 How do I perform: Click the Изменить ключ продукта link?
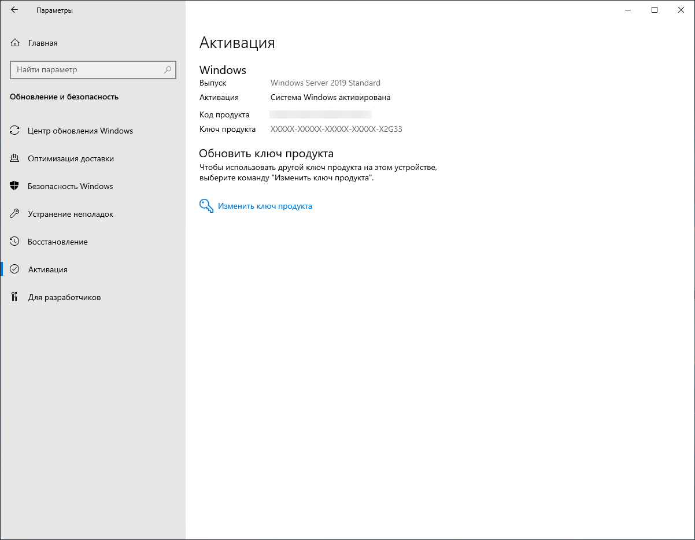coord(265,206)
